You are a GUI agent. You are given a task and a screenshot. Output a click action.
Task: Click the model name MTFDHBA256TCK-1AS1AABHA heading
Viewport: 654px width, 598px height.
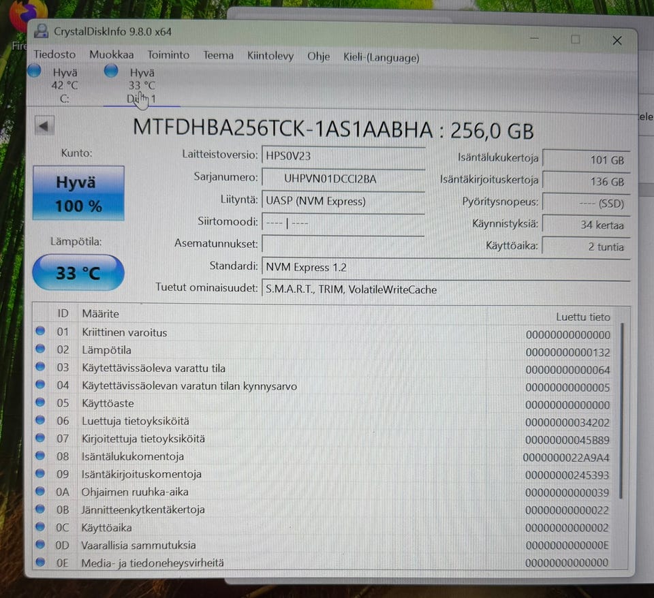coord(282,129)
